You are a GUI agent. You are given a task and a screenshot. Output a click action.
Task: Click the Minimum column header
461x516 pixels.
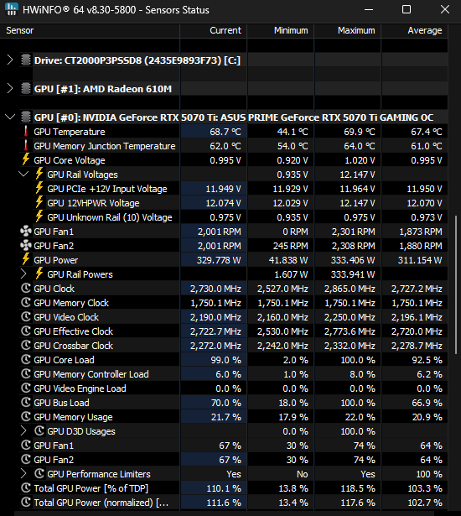281,30
